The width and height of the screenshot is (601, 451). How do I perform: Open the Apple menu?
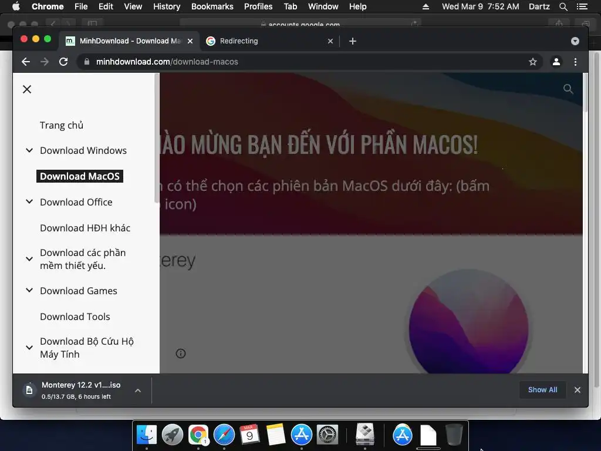pos(16,6)
